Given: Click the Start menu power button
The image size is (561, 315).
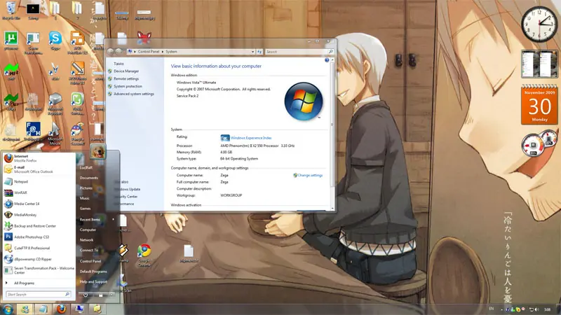Looking at the screenshot, I should coord(86,295).
